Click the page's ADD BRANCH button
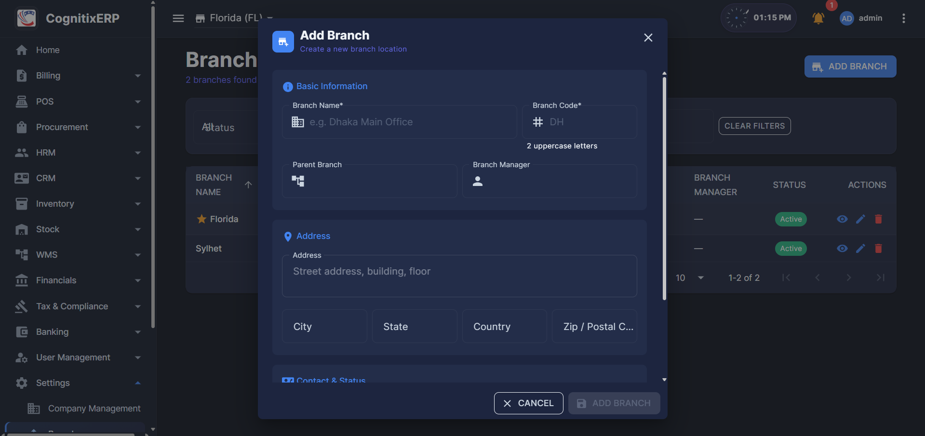The height and width of the screenshot is (436, 925). click(x=850, y=66)
